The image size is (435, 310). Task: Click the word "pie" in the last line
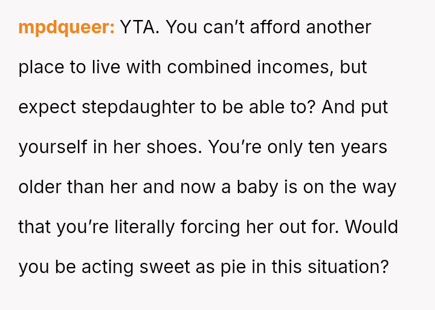point(233,268)
